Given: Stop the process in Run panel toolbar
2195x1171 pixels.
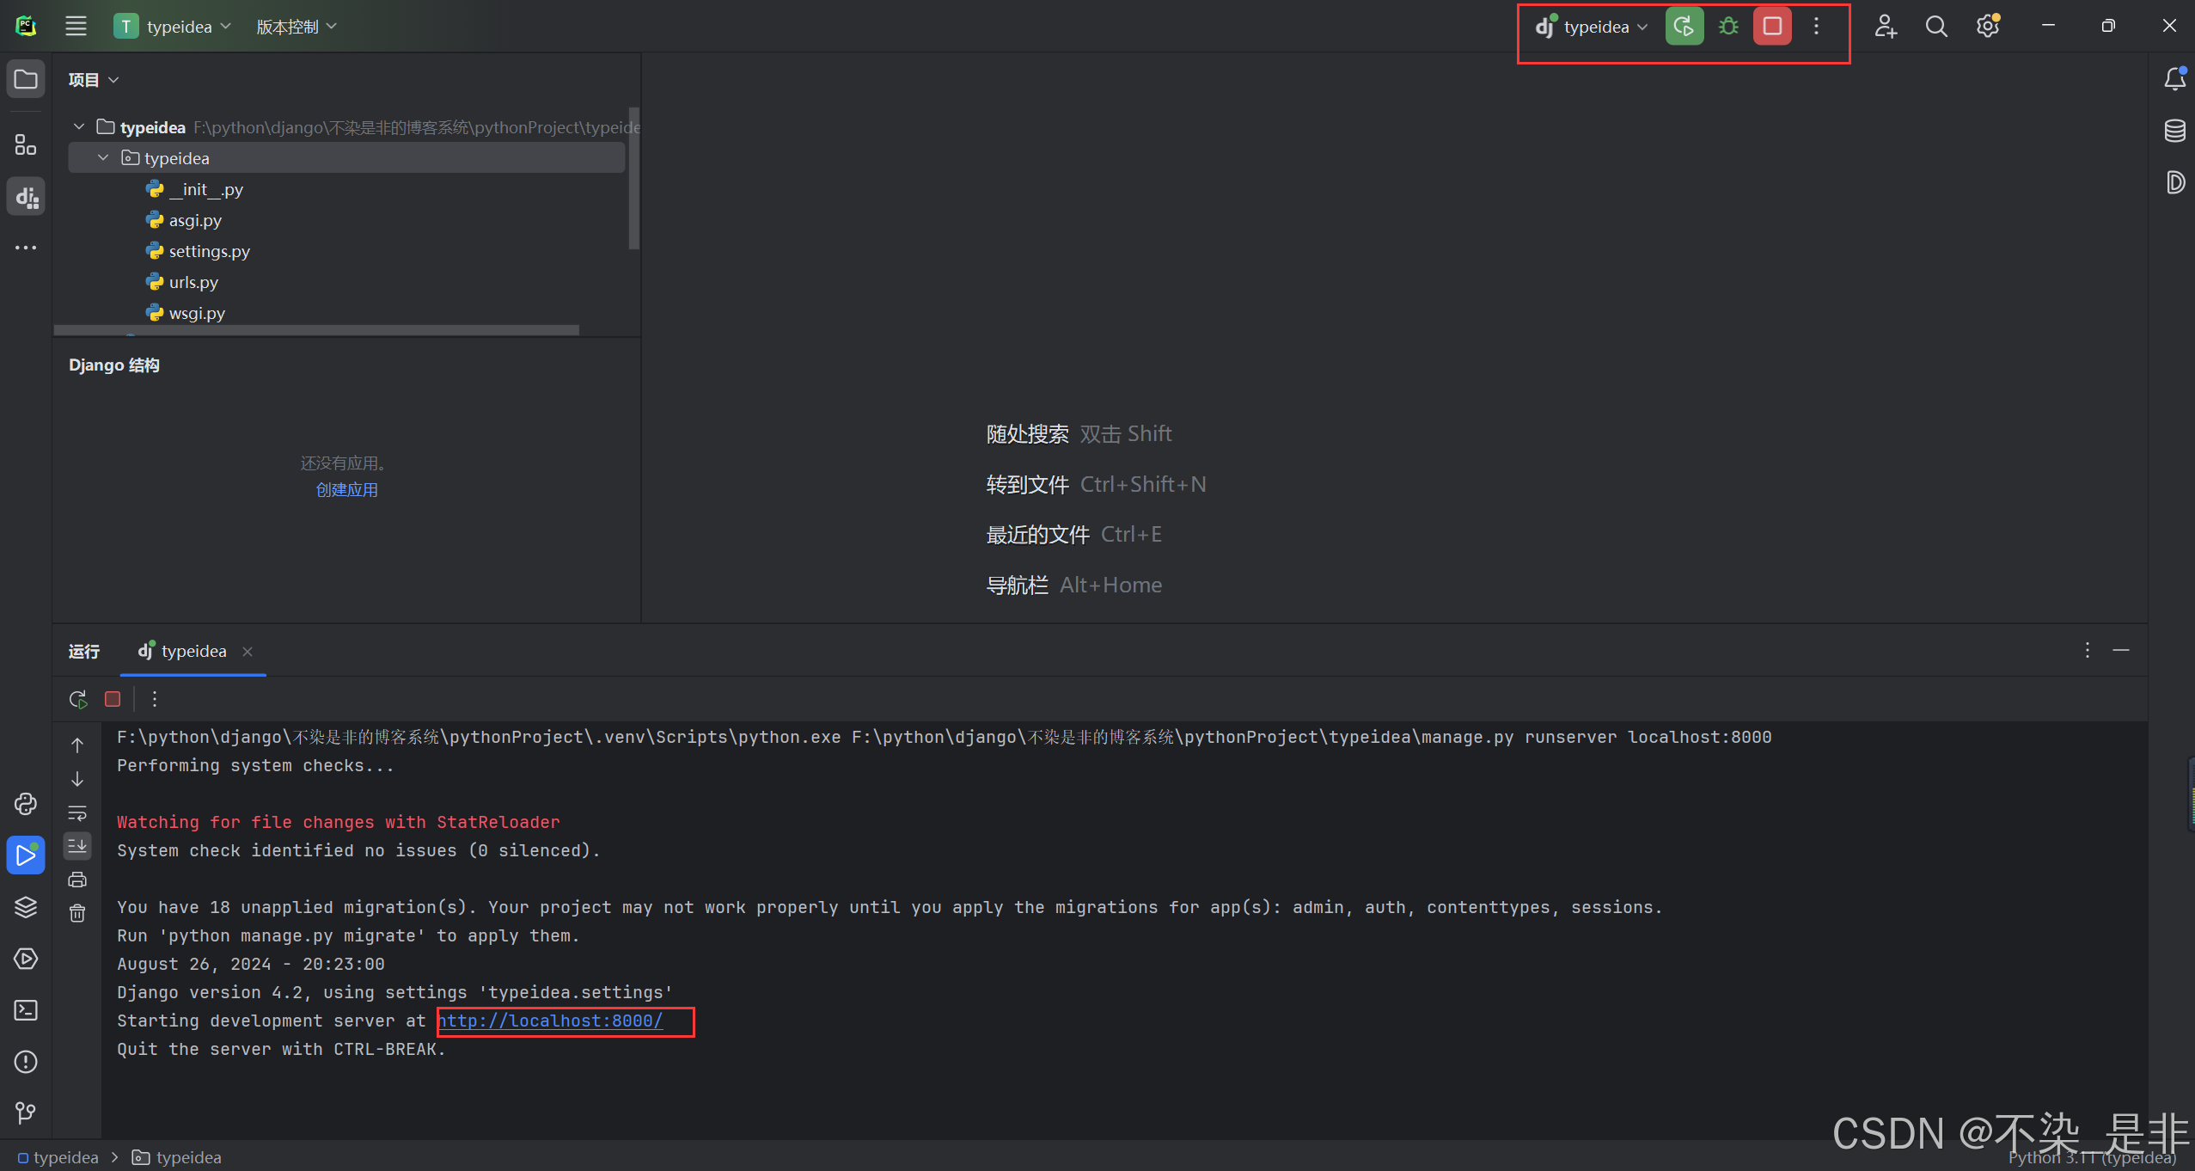Looking at the screenshot, I should [x=113, y=699].
